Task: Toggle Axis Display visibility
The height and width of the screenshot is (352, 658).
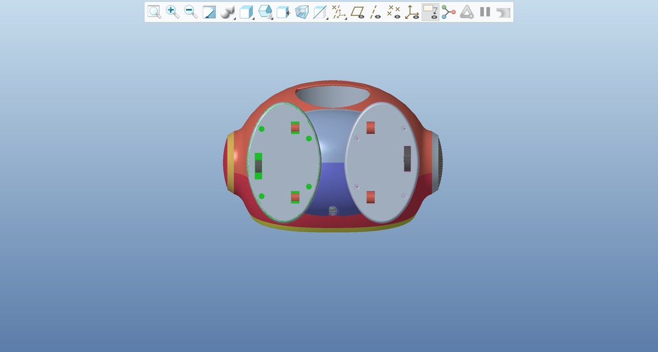Action: [x=375, y=12]
